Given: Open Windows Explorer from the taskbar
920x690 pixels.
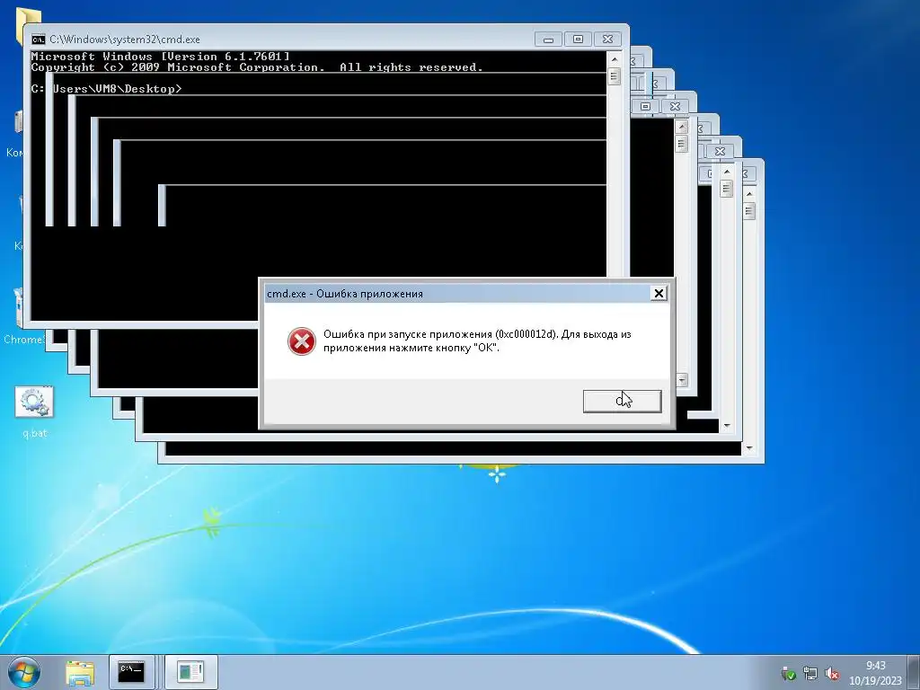Looking at the screenshot, I should [80, 672].
